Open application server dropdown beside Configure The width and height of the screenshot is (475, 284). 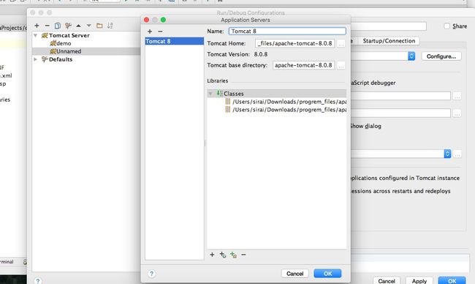(411, 56)
